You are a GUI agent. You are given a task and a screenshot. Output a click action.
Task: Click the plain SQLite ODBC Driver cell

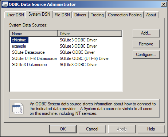coord(77,52)
